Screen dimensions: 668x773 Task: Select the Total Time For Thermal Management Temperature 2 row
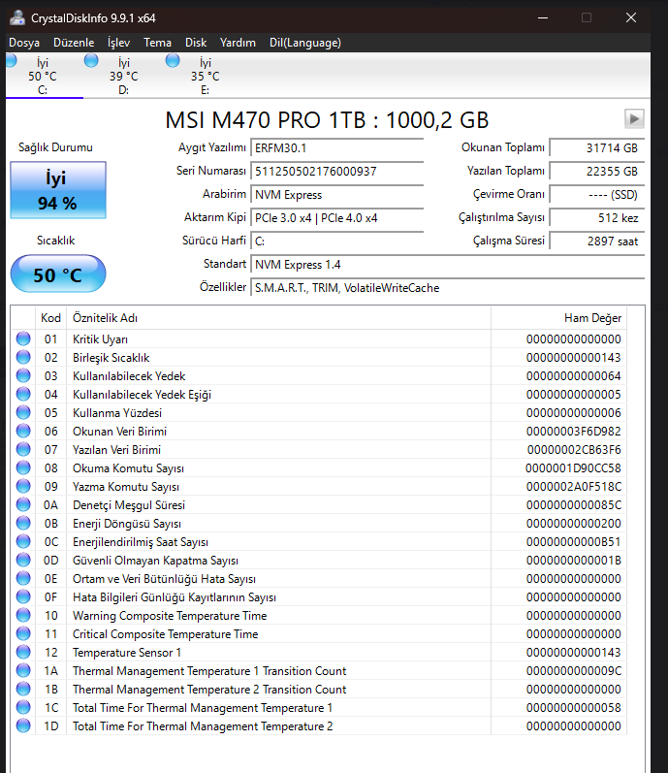coord(319,725)
